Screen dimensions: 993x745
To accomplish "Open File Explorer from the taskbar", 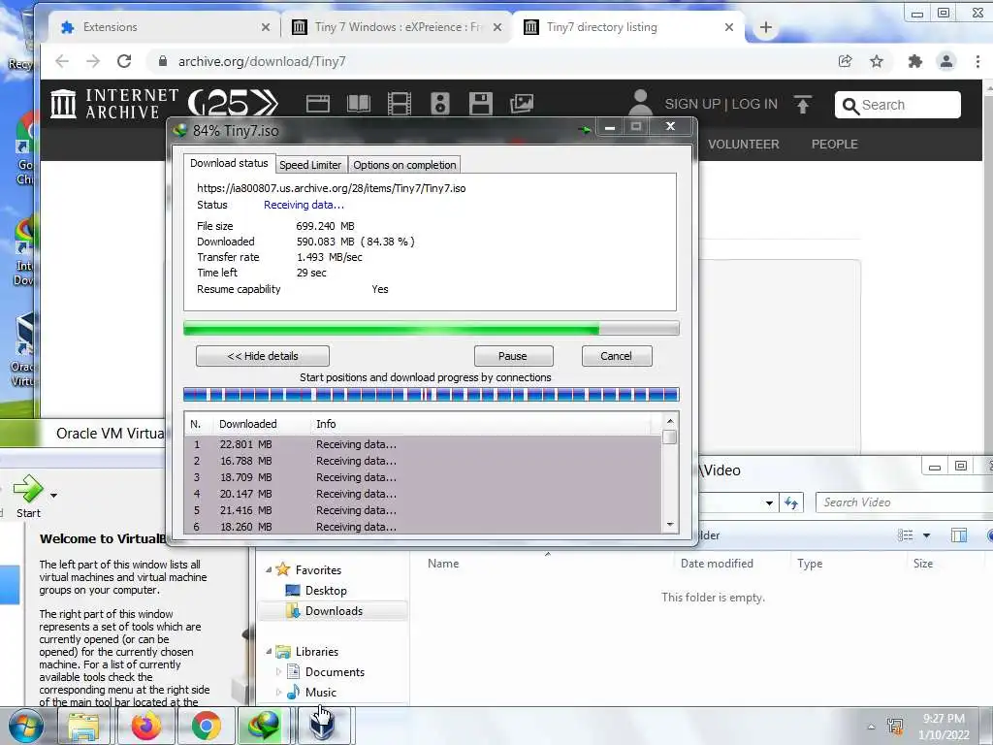I will click(x=83, y=726).
